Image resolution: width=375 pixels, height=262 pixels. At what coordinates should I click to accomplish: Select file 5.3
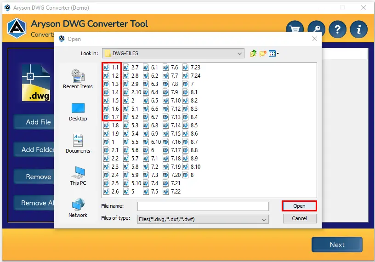click(x=131, y=125)
